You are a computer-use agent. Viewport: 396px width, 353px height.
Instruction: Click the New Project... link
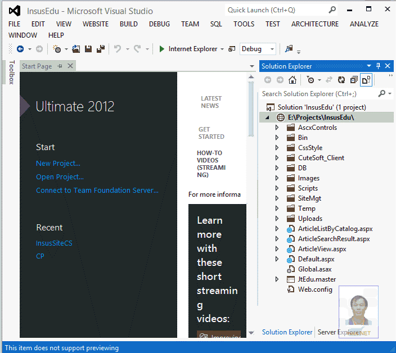tap(58, 163)
